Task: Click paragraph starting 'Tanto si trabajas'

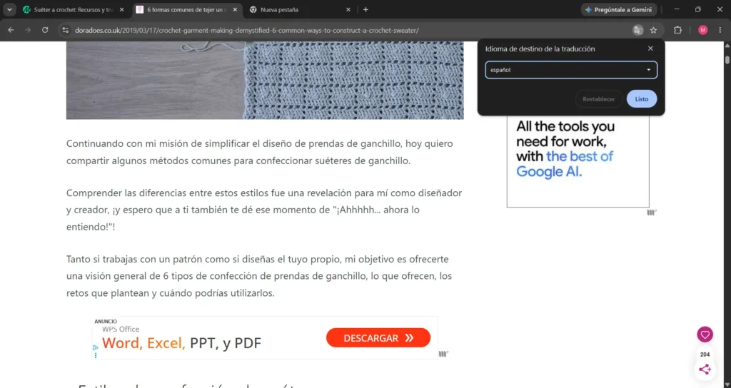Action: coord(259,276)
